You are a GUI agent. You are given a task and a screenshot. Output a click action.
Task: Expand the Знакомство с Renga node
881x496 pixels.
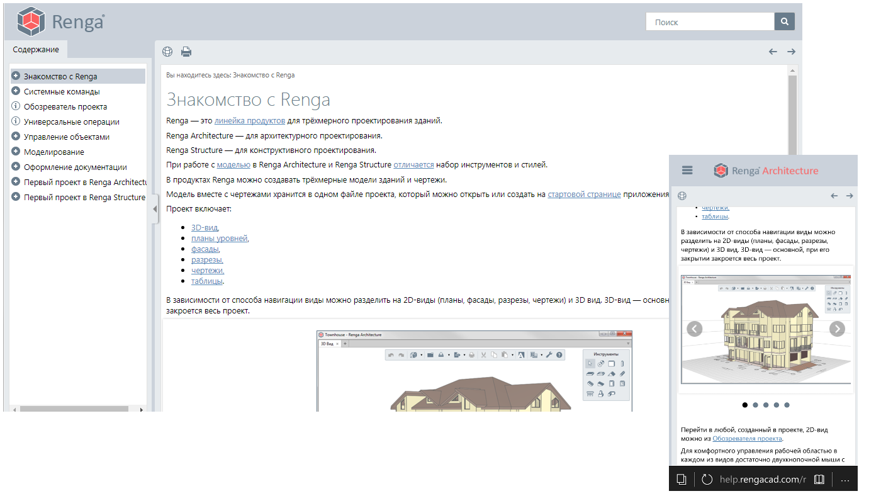pos(16,76)
